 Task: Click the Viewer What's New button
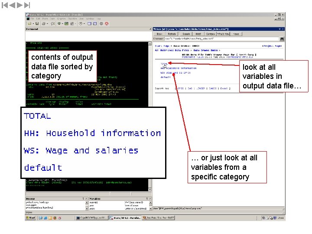pyautogui.click(x=223, y=34)
